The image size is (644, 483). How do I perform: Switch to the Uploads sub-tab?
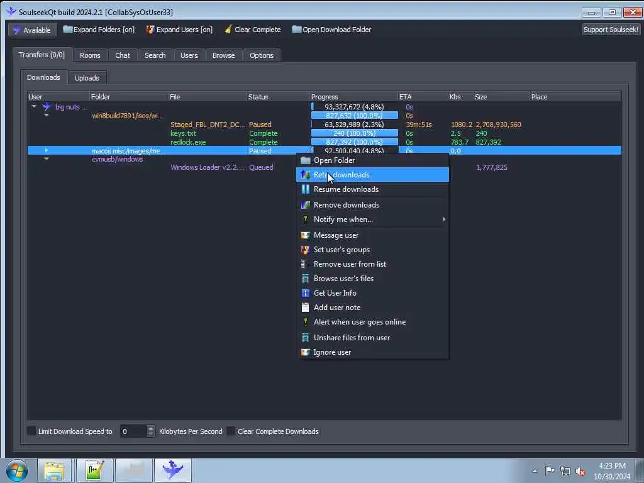(x=87, y=77)
